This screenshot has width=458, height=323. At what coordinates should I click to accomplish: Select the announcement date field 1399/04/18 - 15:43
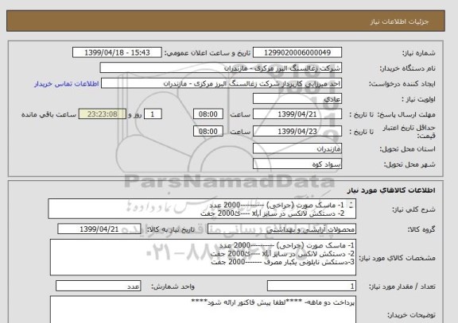(x=117, y=52)
